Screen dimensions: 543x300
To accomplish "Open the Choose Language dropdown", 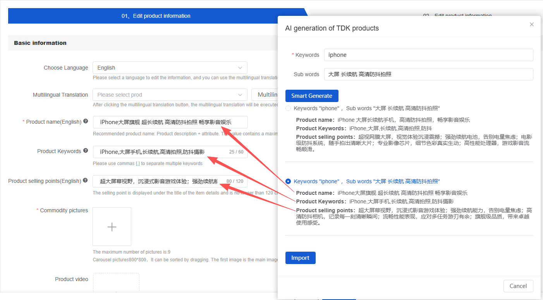I will (170, 68).
